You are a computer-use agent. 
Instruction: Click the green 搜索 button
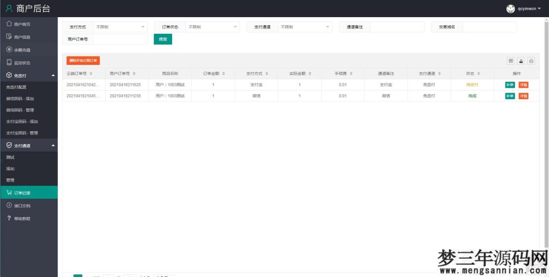(x=163, y=39)
